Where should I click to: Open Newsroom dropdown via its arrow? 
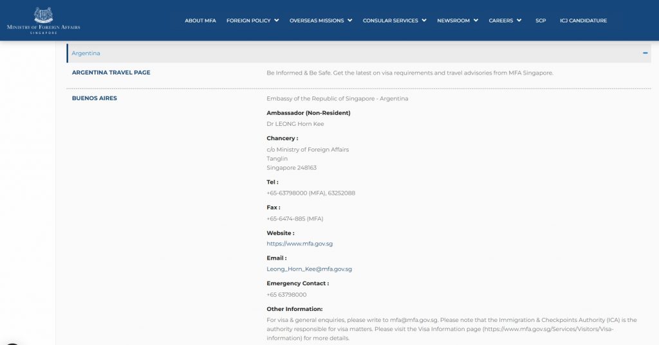[476, 21]
